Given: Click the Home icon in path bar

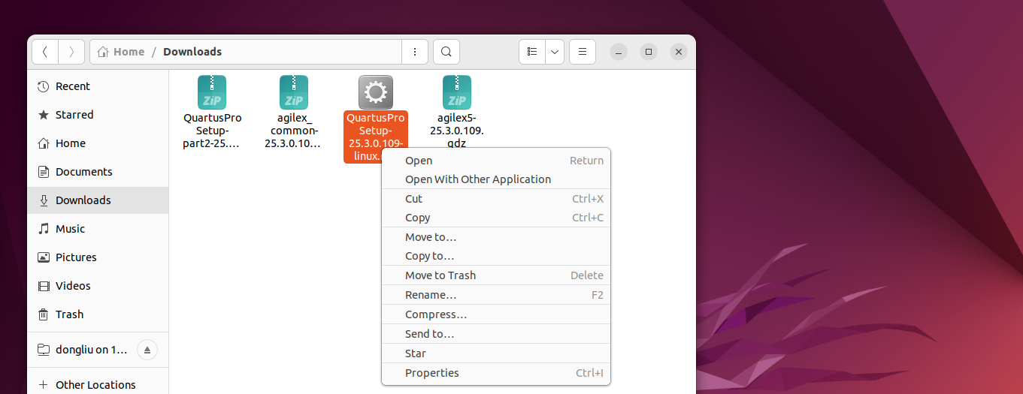Looking at the screenshot, I should click(103, 52).
